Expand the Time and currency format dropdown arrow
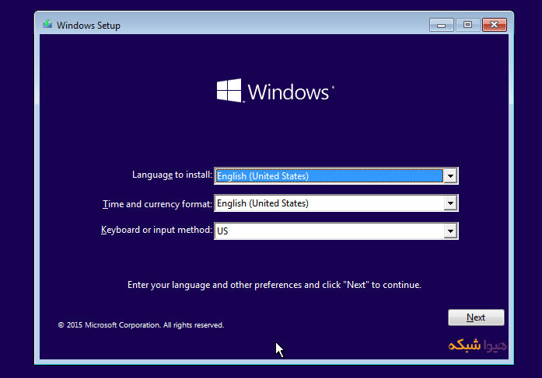The width and height of the screenshot is (542, 378). pyautogui.click(x=450, y=203)
